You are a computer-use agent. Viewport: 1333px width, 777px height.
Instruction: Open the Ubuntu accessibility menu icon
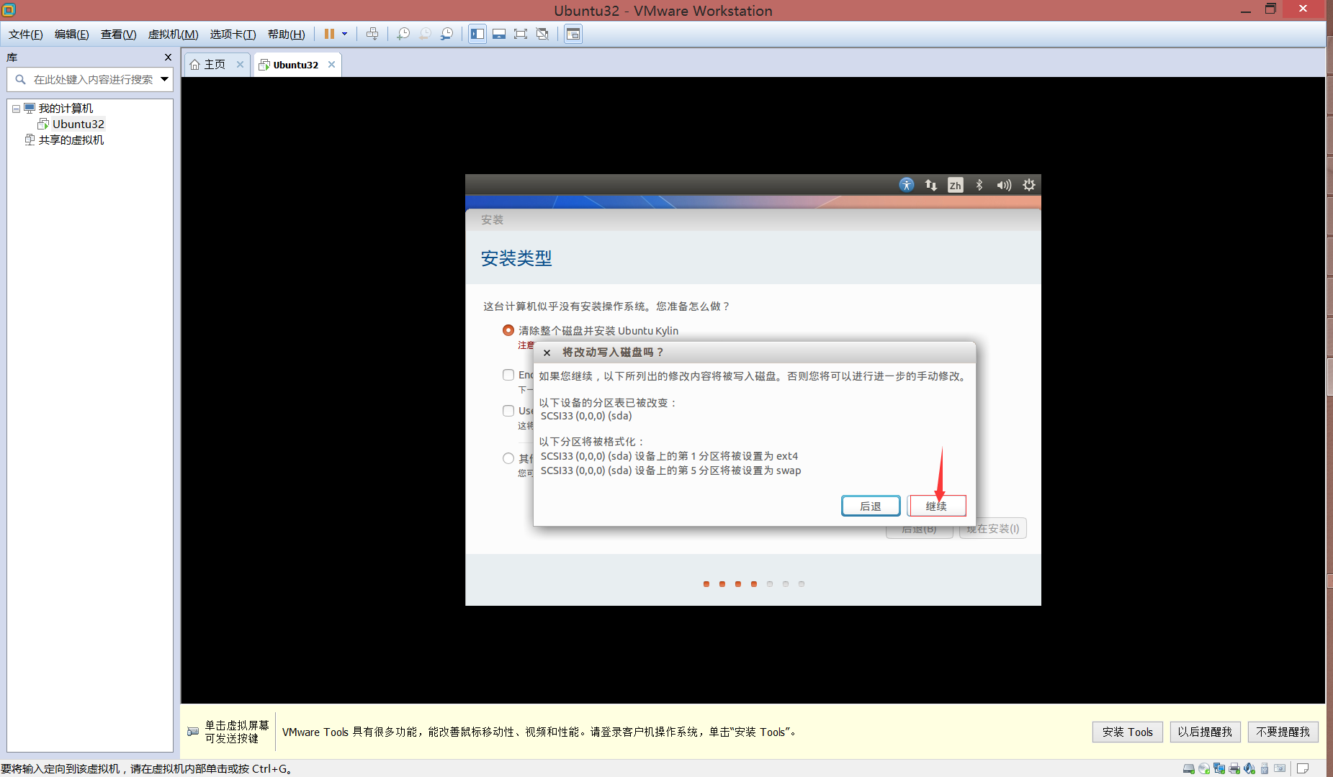907,185
